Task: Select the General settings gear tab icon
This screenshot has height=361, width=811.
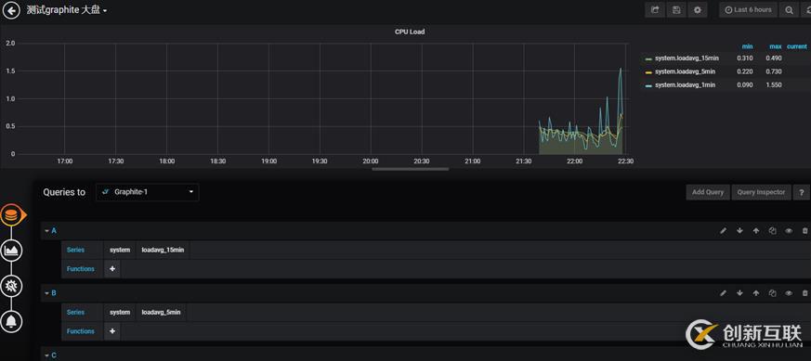Action: (11, 286)
